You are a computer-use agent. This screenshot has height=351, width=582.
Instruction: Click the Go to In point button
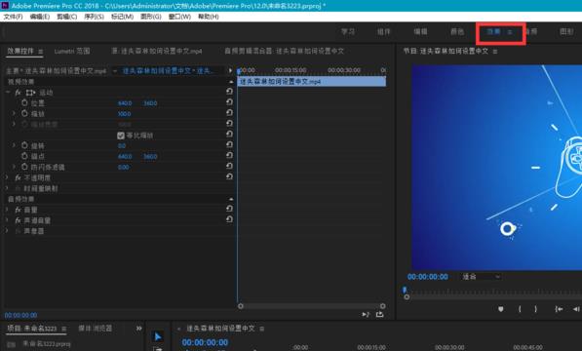(559, 309)
